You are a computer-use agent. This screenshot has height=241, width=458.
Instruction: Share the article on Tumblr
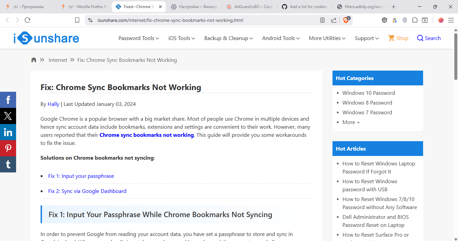(8, 164)
